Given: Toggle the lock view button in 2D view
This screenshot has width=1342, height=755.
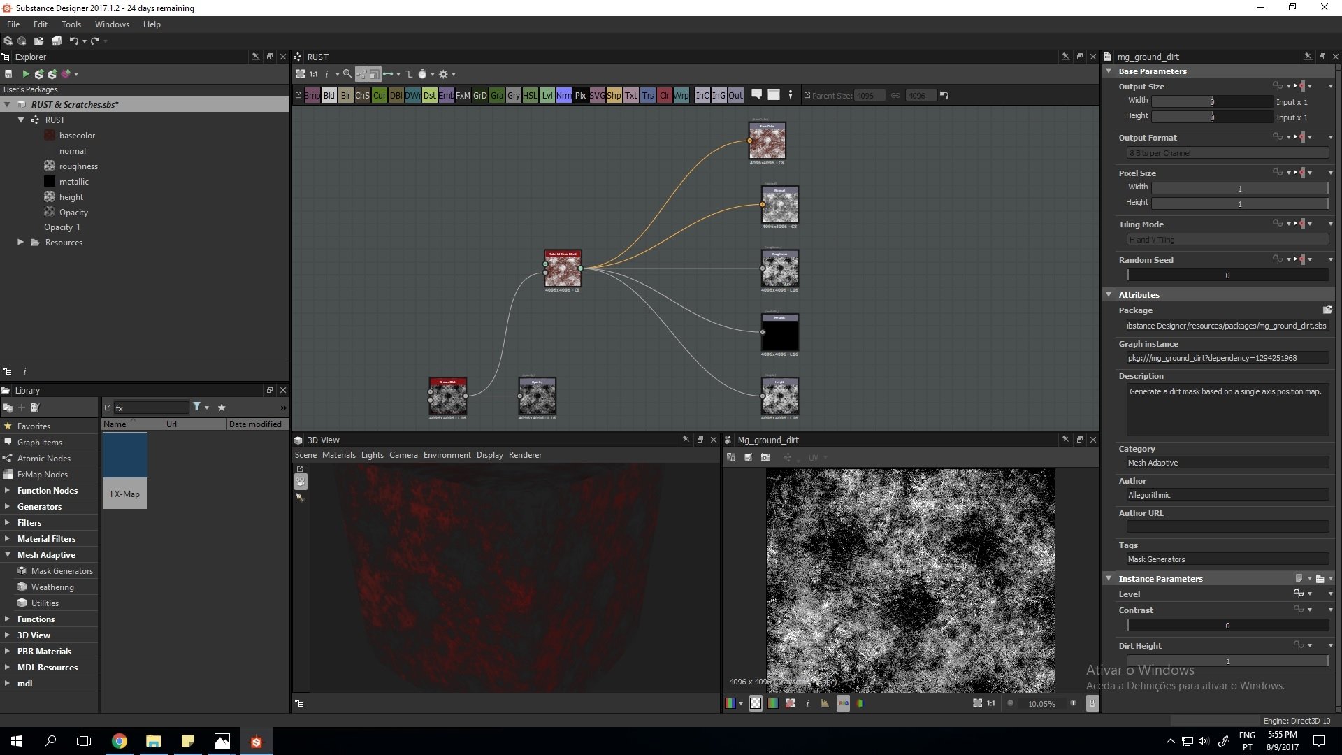Looking at the screenshot, I should click(1092, 704).
